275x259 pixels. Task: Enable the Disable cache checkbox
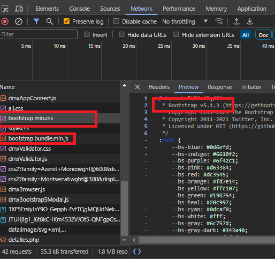[x=116, y=21]
